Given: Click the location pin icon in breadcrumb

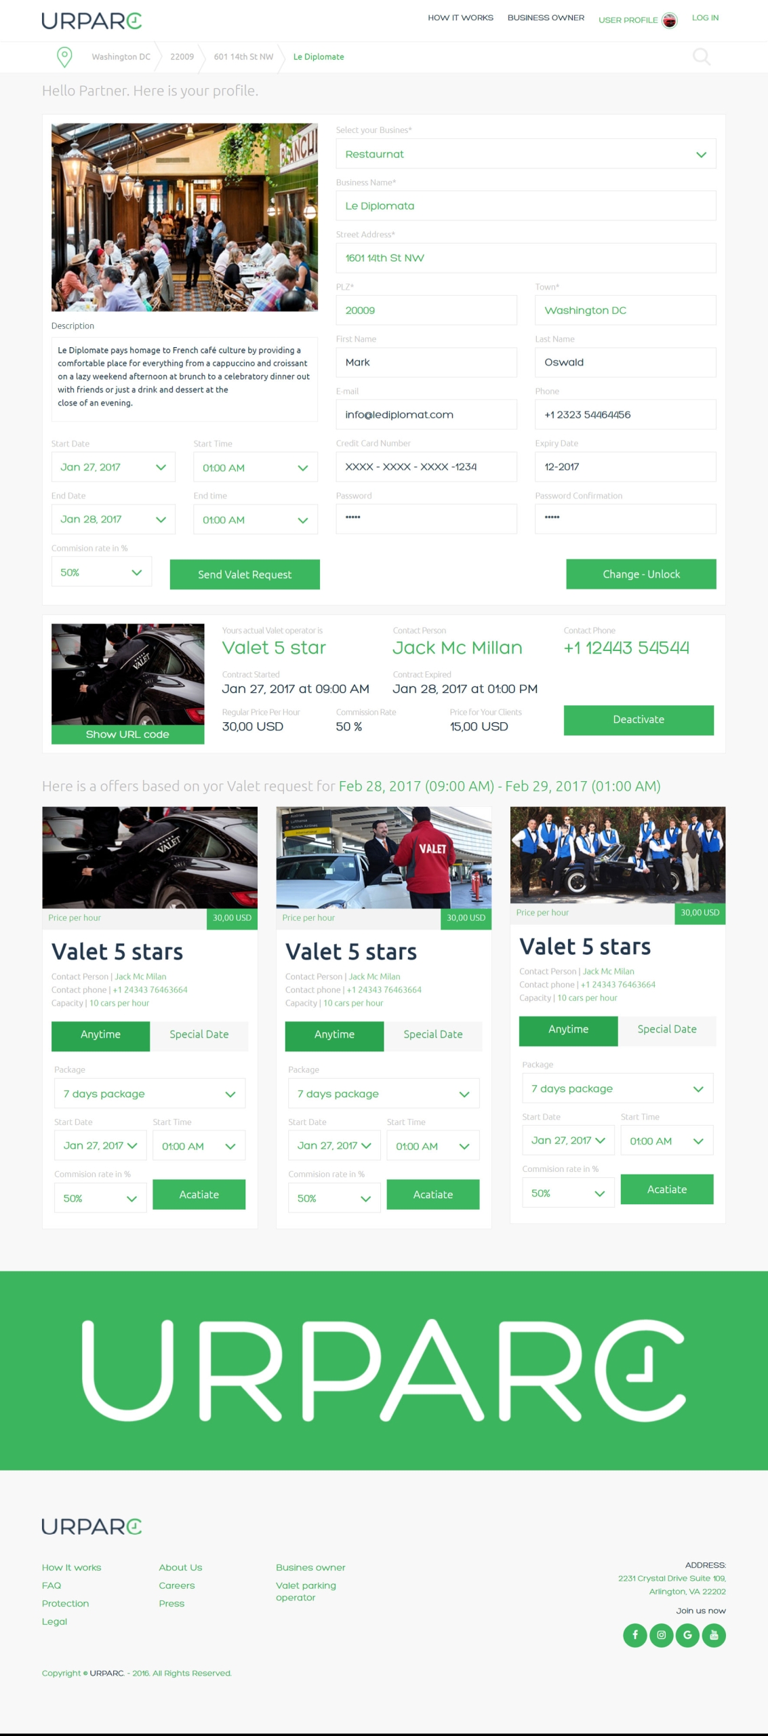Looking at the screenshot, I should click(64, 57).
